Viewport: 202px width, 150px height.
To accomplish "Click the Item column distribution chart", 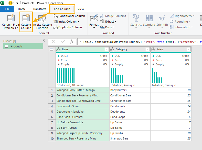I will [66, 75].
